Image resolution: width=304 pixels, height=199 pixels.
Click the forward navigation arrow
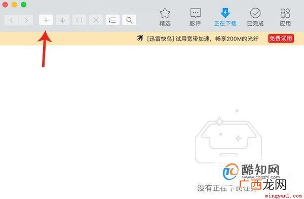point(26,20)
